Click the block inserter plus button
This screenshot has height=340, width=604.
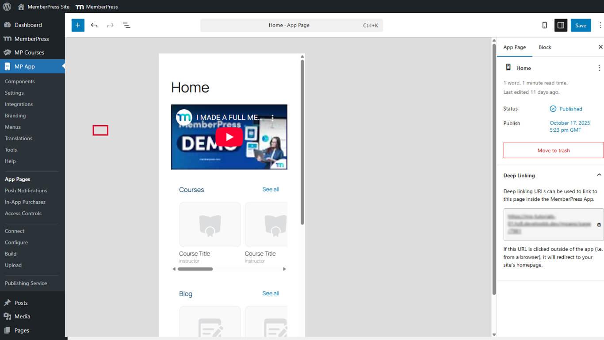(78, 25)
